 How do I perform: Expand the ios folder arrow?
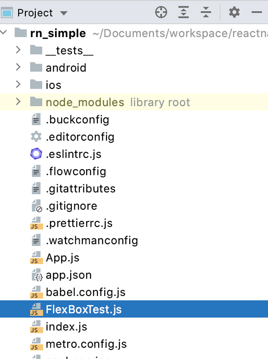tap(18, 85)
